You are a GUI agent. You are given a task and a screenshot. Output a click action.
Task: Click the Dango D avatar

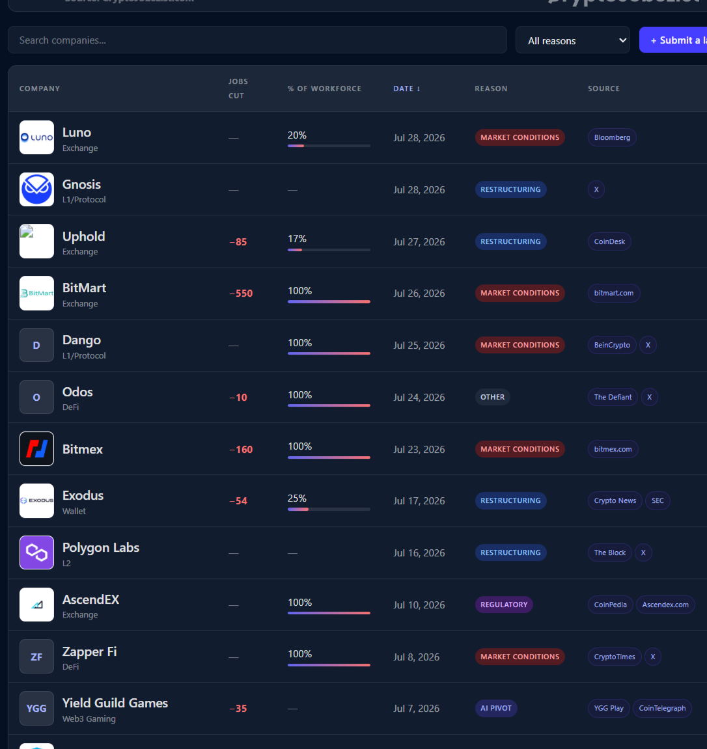[36, 346]
